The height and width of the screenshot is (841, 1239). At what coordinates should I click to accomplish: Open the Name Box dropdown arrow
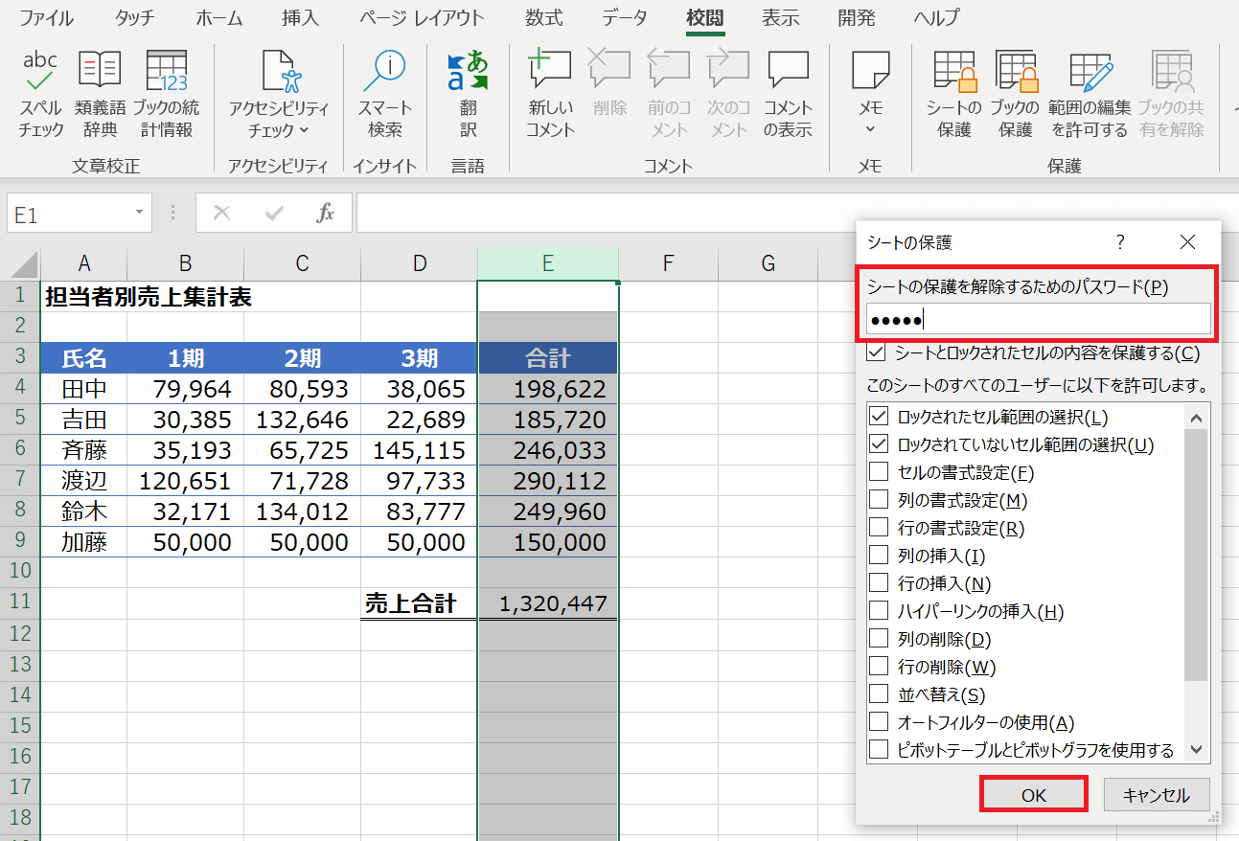click(140, 213)
